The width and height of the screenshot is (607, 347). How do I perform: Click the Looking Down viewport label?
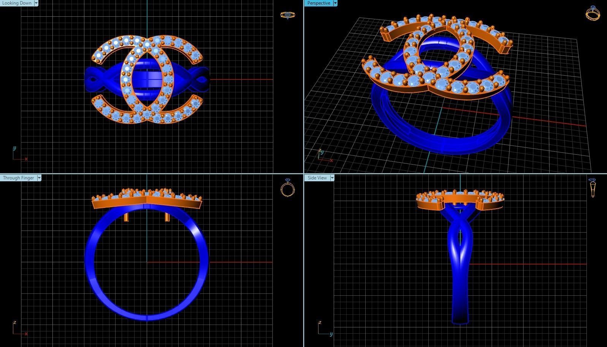tap(17, 3)
